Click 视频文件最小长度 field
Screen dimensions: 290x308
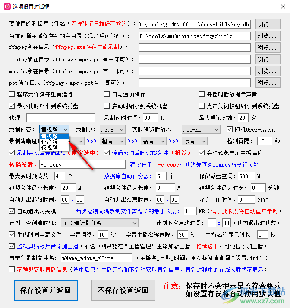tap(68, 188)
